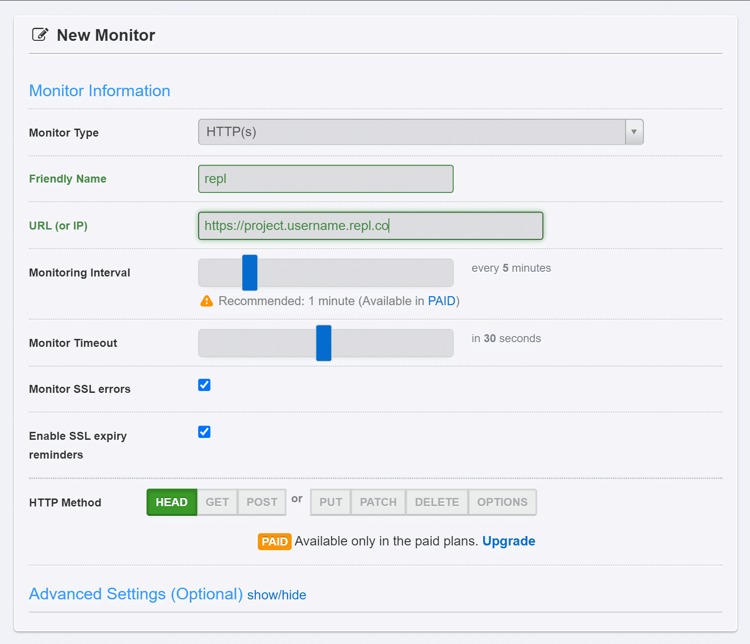The height and width of the screenshot is (644, 750).
Task: Click the New Monitor edit icon
Action: point(40,35)
